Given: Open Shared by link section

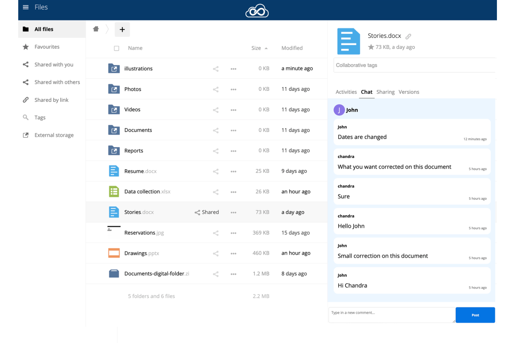Looking at the screenshot, I should 52,100.
